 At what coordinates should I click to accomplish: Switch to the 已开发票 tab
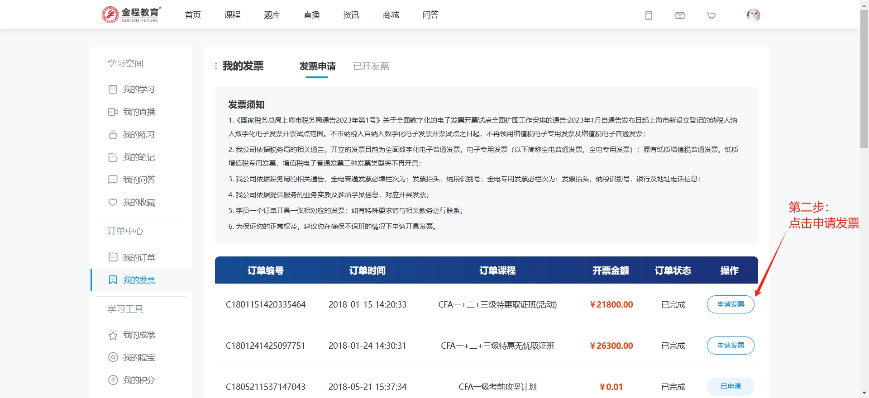371,66
